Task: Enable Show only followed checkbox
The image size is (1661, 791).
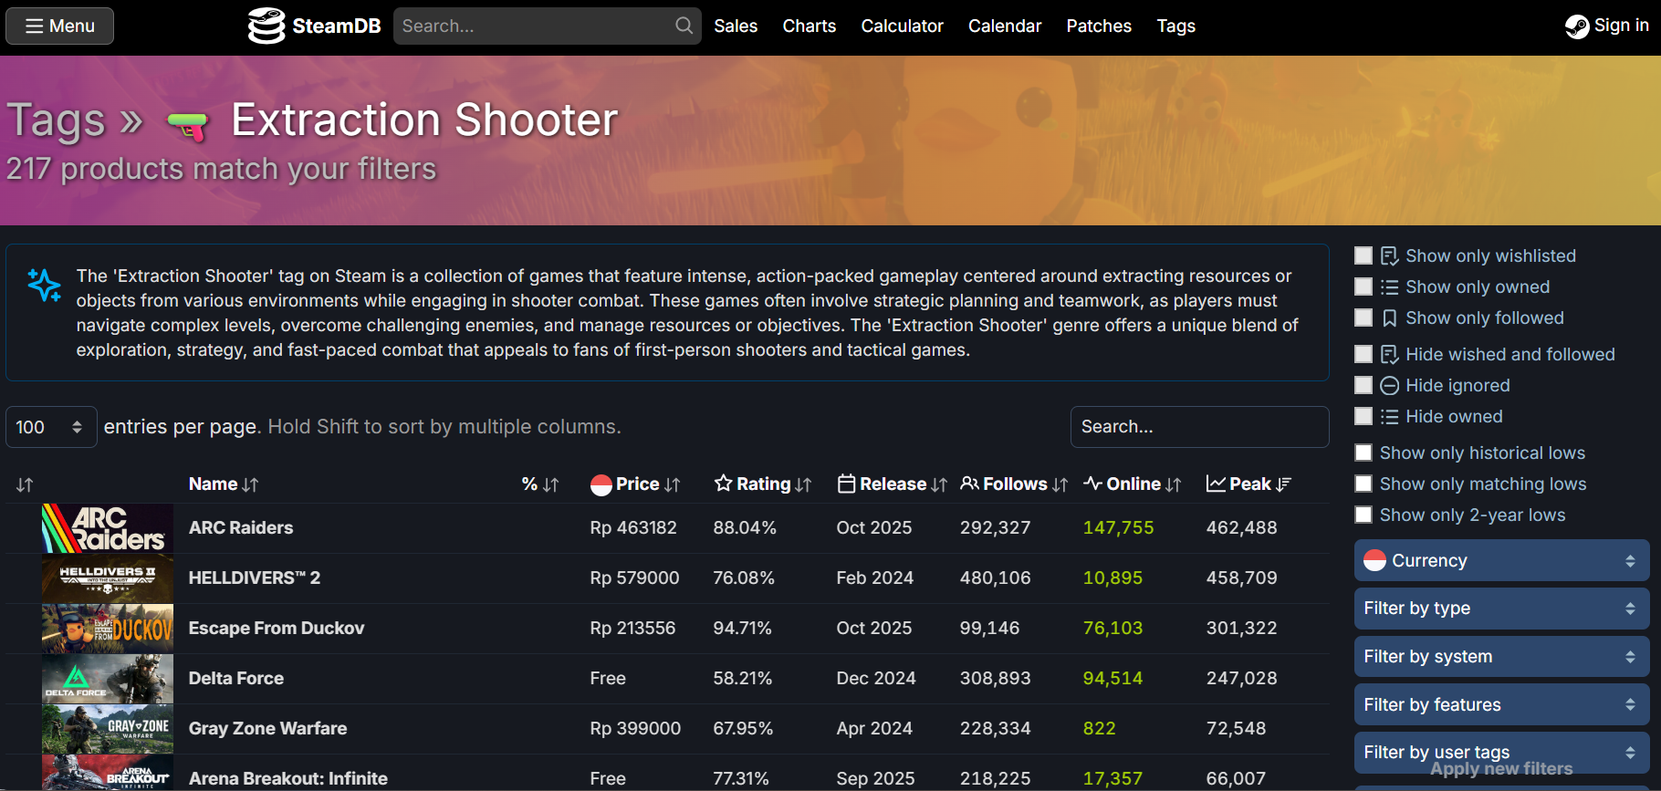Action: (1363, 317)
